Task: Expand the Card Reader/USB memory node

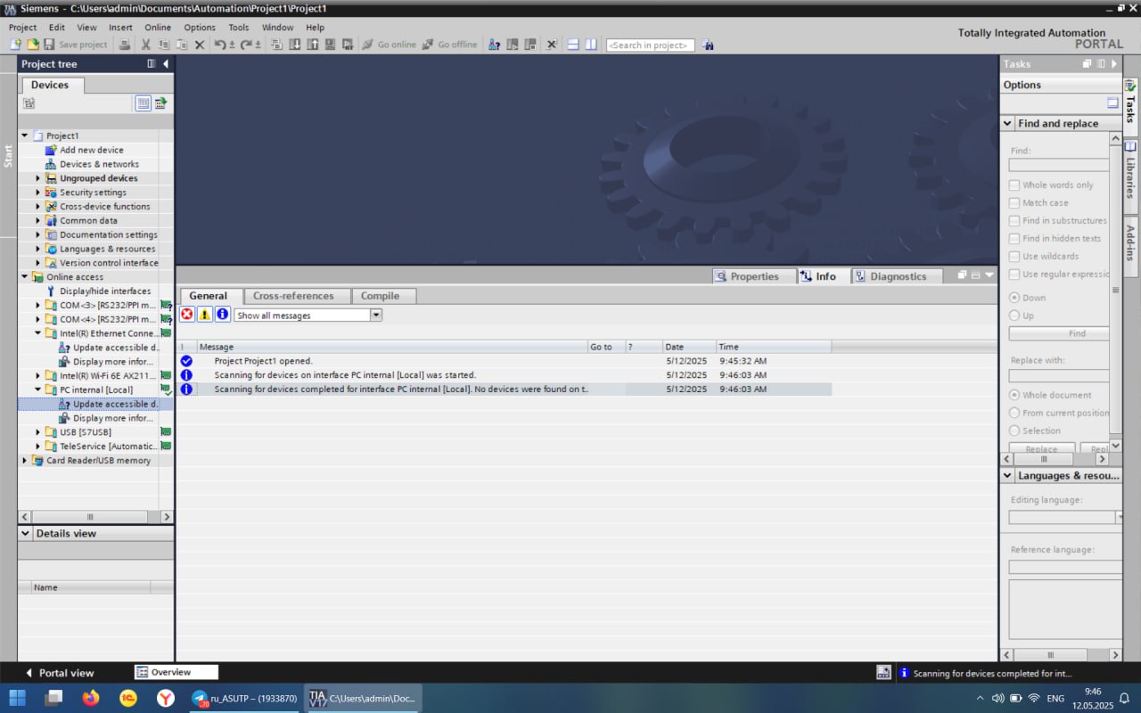Action: (25, 461)
